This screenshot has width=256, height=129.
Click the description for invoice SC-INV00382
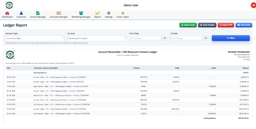point(59,77)
